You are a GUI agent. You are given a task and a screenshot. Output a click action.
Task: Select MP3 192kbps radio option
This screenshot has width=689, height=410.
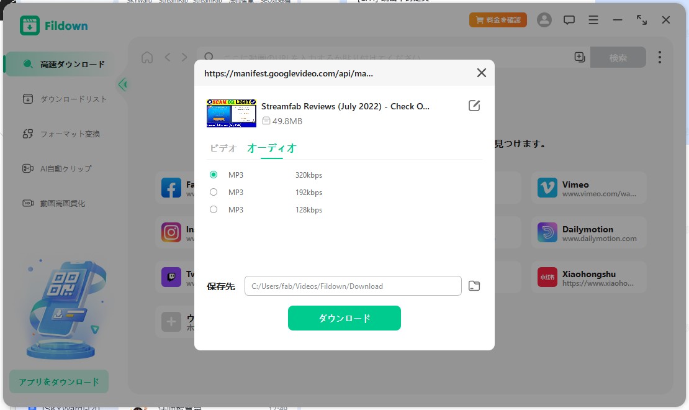pyautogui.click(x=214, y=192)
